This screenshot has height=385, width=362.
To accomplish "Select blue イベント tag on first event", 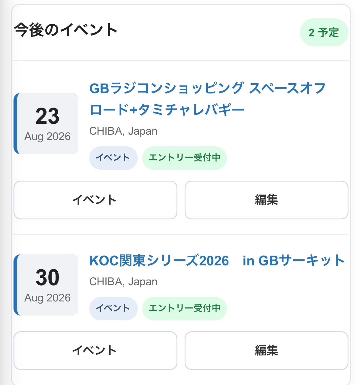I will pyautogui.click(x=113, y=158).
